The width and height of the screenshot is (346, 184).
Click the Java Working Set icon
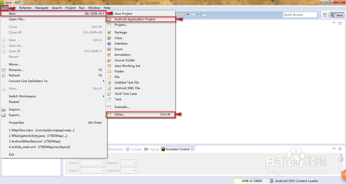click(109, 66)
